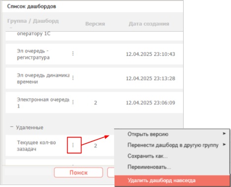Click the Дата создания column header
231x187 pixels.
[x=149, y=24]
